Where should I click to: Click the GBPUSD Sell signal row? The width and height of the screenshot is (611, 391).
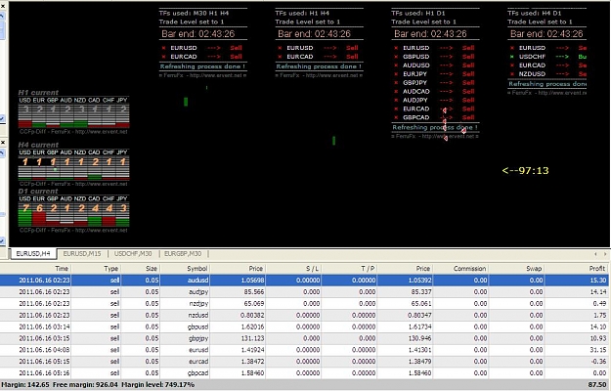click(434, 57)
